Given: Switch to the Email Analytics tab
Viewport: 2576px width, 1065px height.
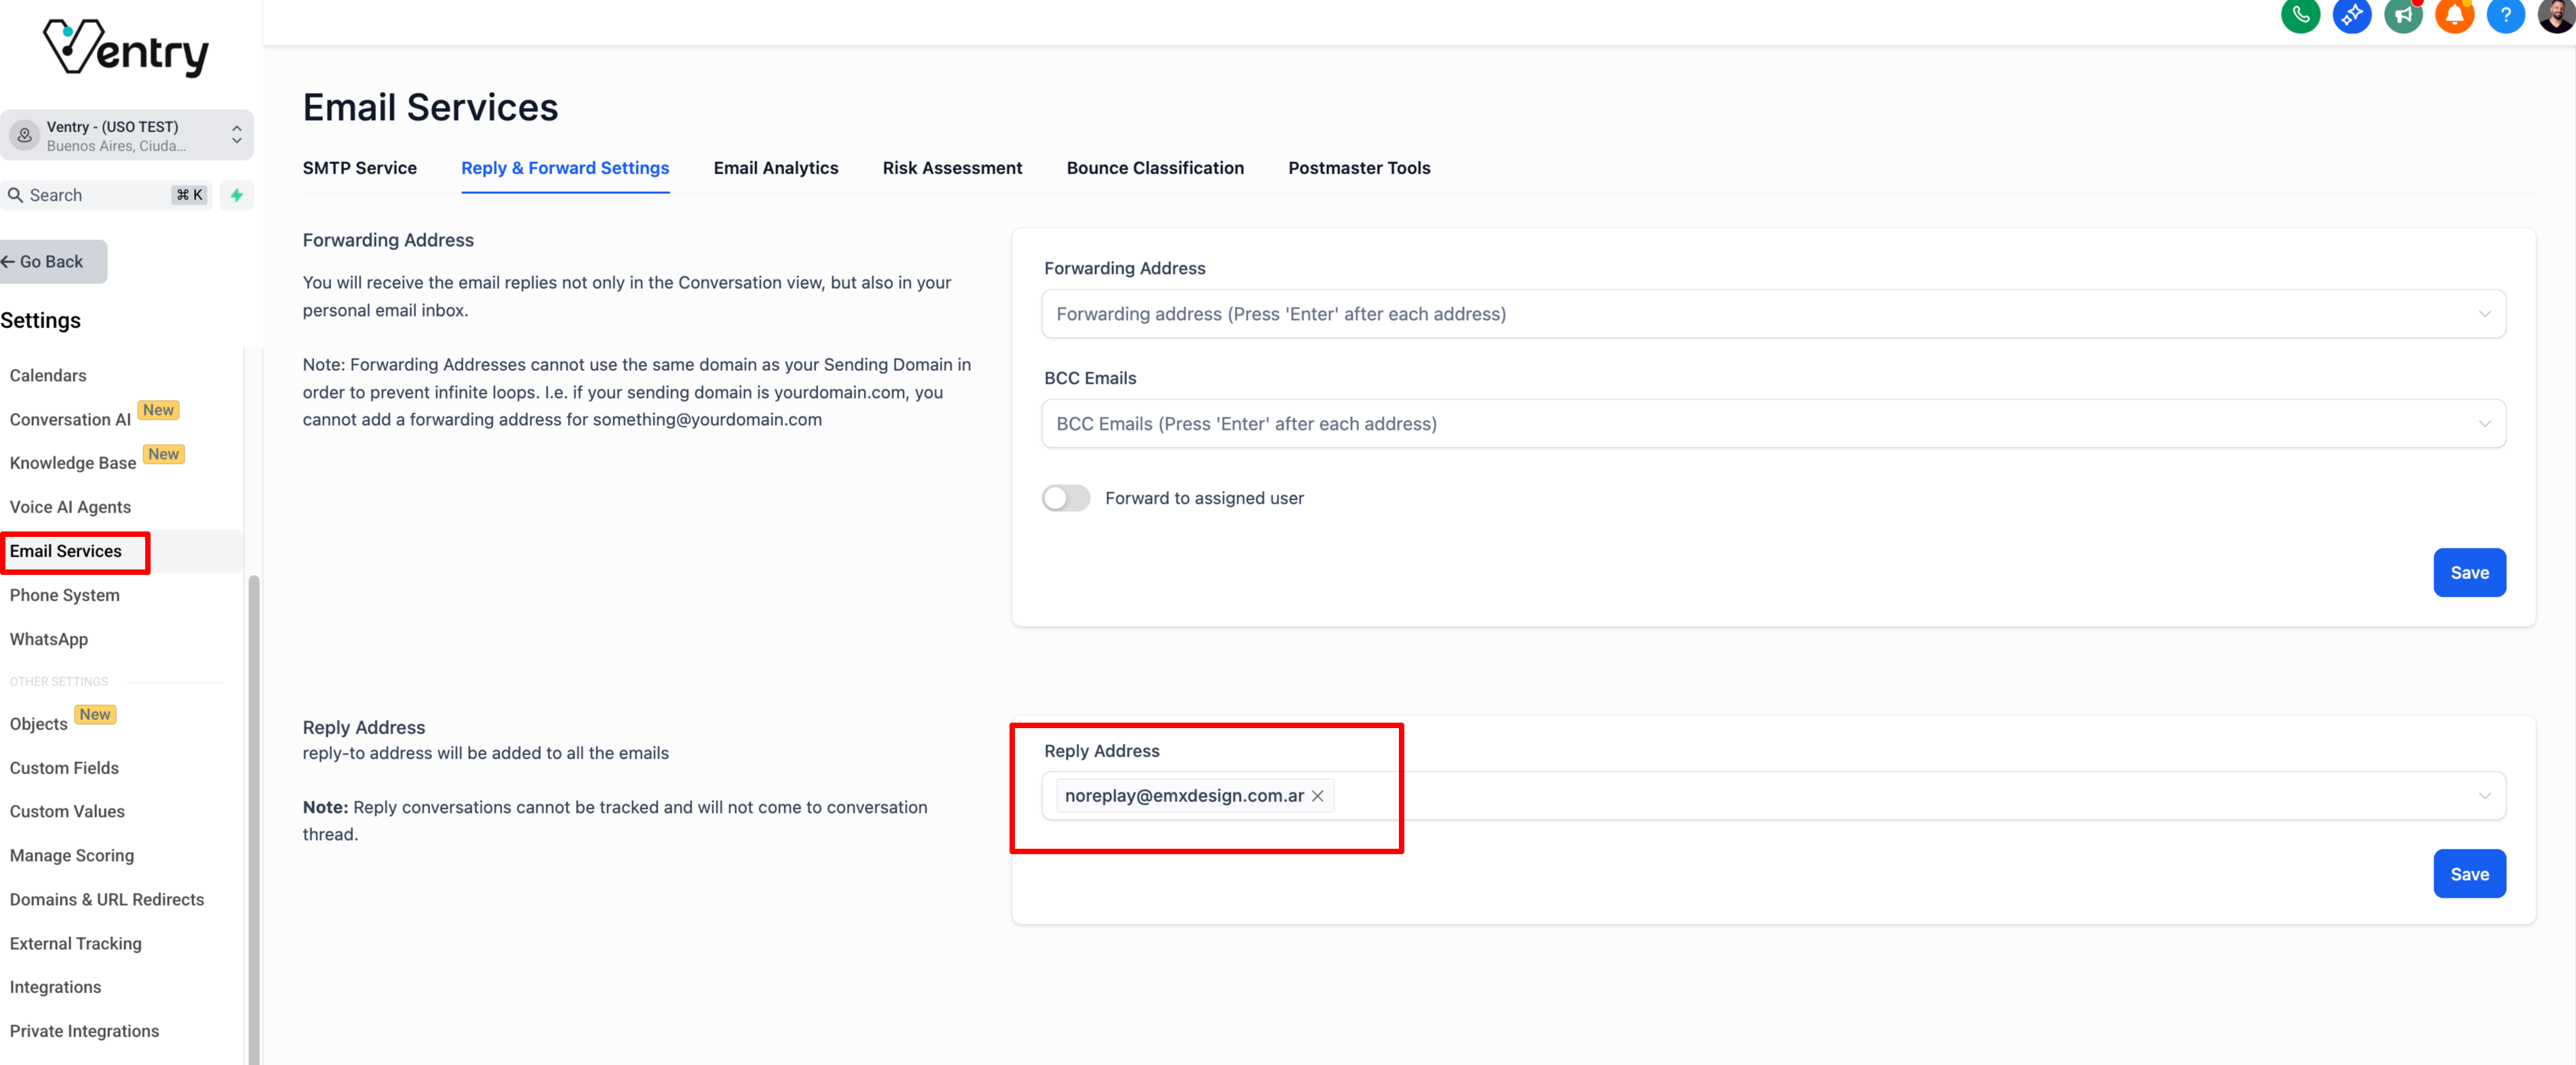Looking at the screenshot, I should (775, 168).
